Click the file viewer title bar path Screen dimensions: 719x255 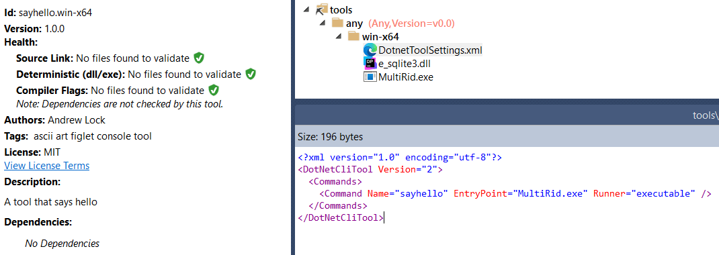(706, 116)
